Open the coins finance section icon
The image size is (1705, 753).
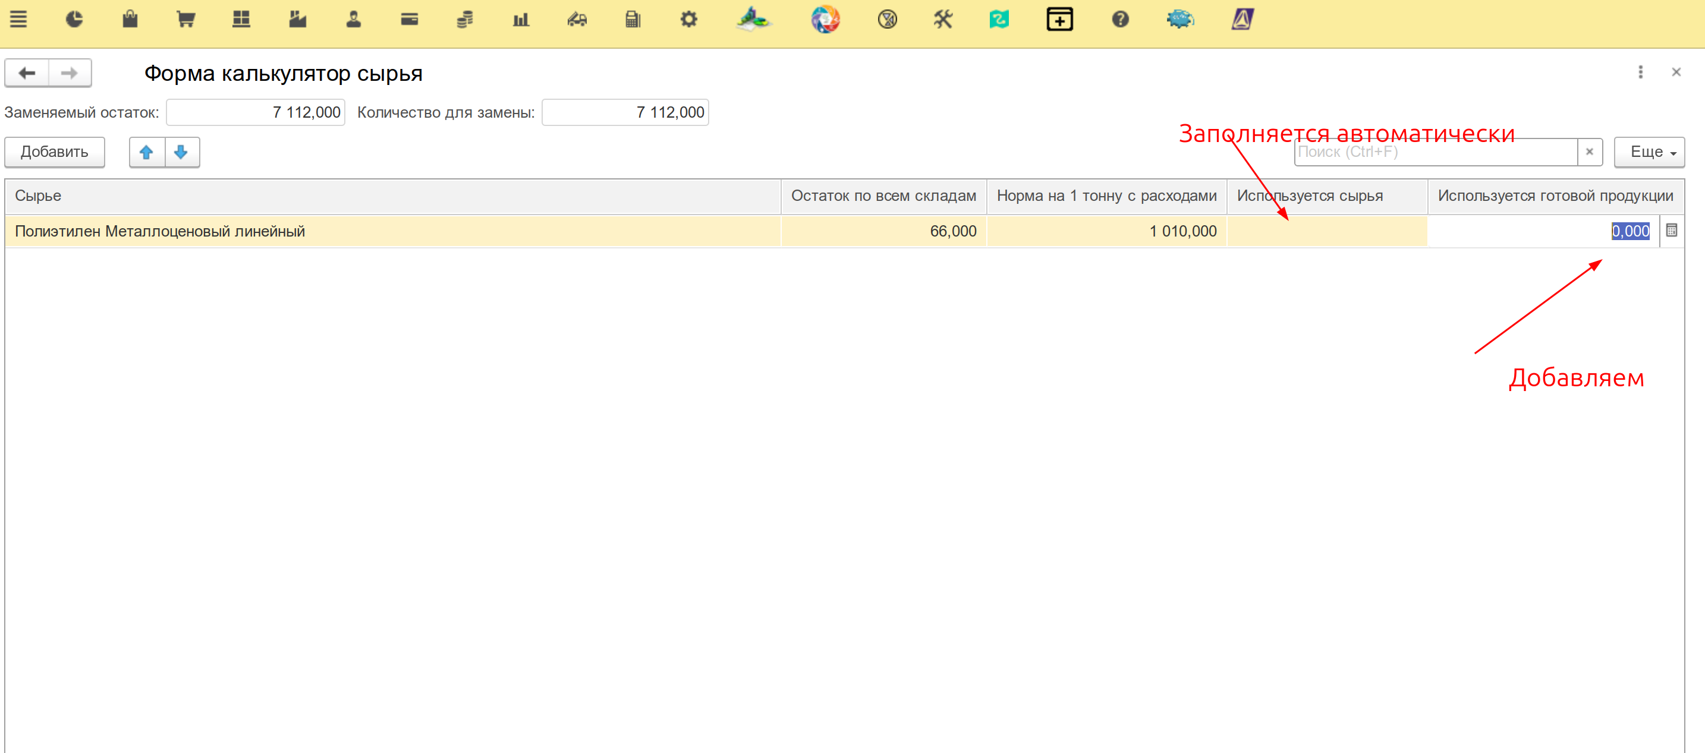tap(465, 19)
